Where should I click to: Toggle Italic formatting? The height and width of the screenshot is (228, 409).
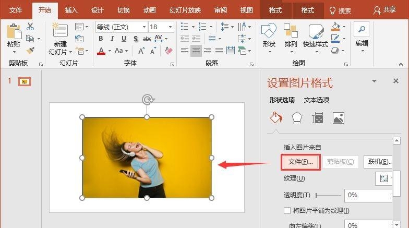click(112, 39)
